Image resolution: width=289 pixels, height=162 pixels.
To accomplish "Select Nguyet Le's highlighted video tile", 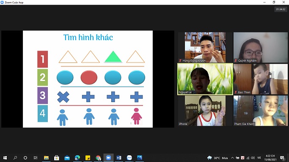I will pyautogui.click(x=205, y=79).
